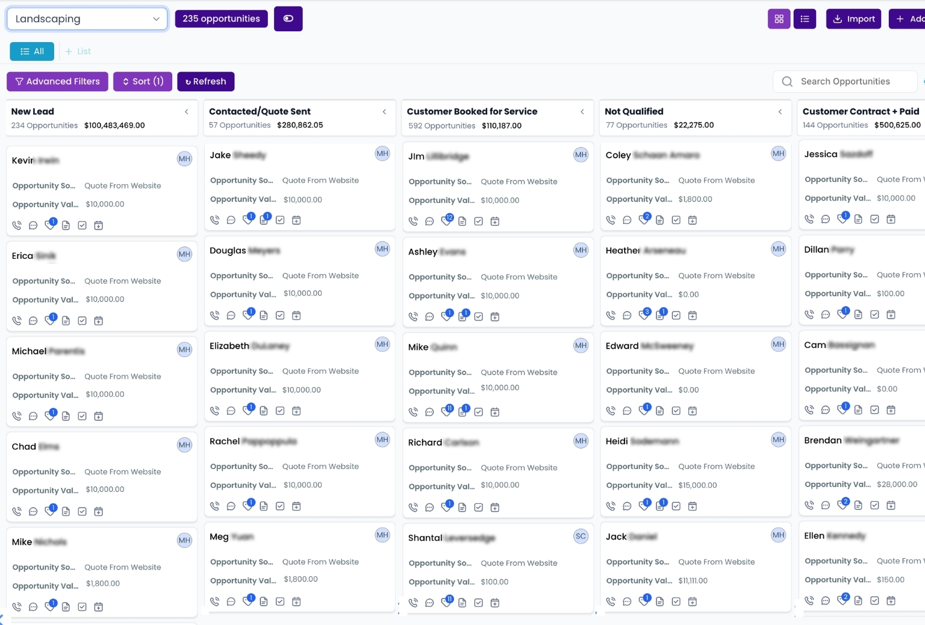The height and width of the screenshot is (625, 925).
Task: Collapse the Contacted/Quote Sent column
Action: click(x=384, y=111)
